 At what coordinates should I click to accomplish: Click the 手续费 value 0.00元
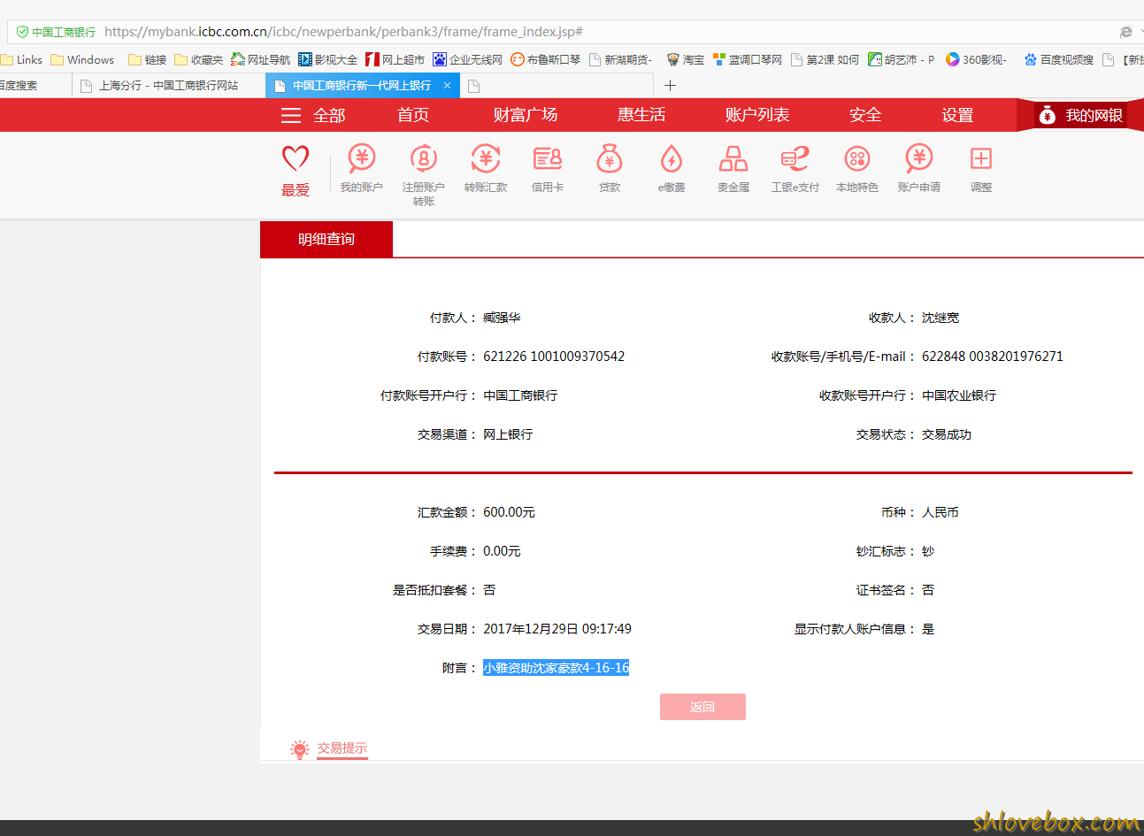click(x=502, y=551)
